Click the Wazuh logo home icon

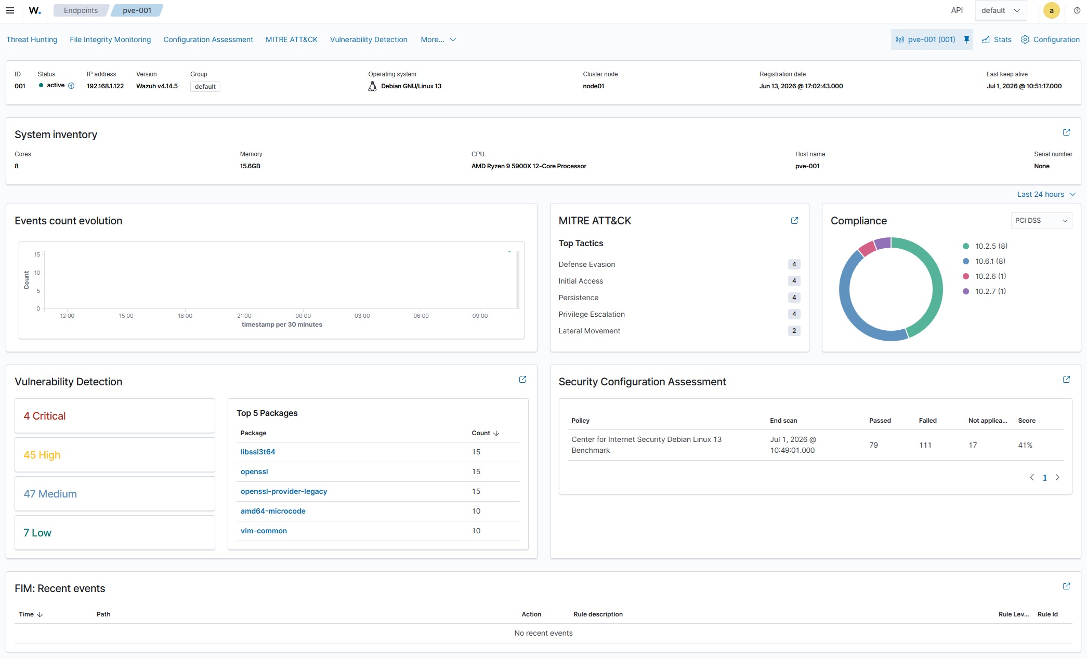click(x=35, y=10)
